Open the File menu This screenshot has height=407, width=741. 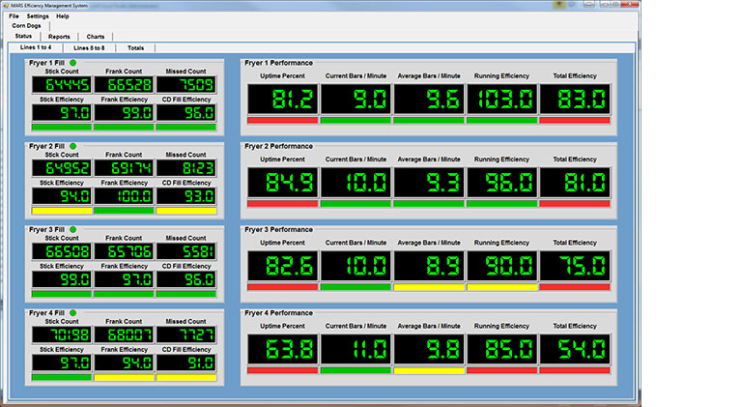coord(14,16)
